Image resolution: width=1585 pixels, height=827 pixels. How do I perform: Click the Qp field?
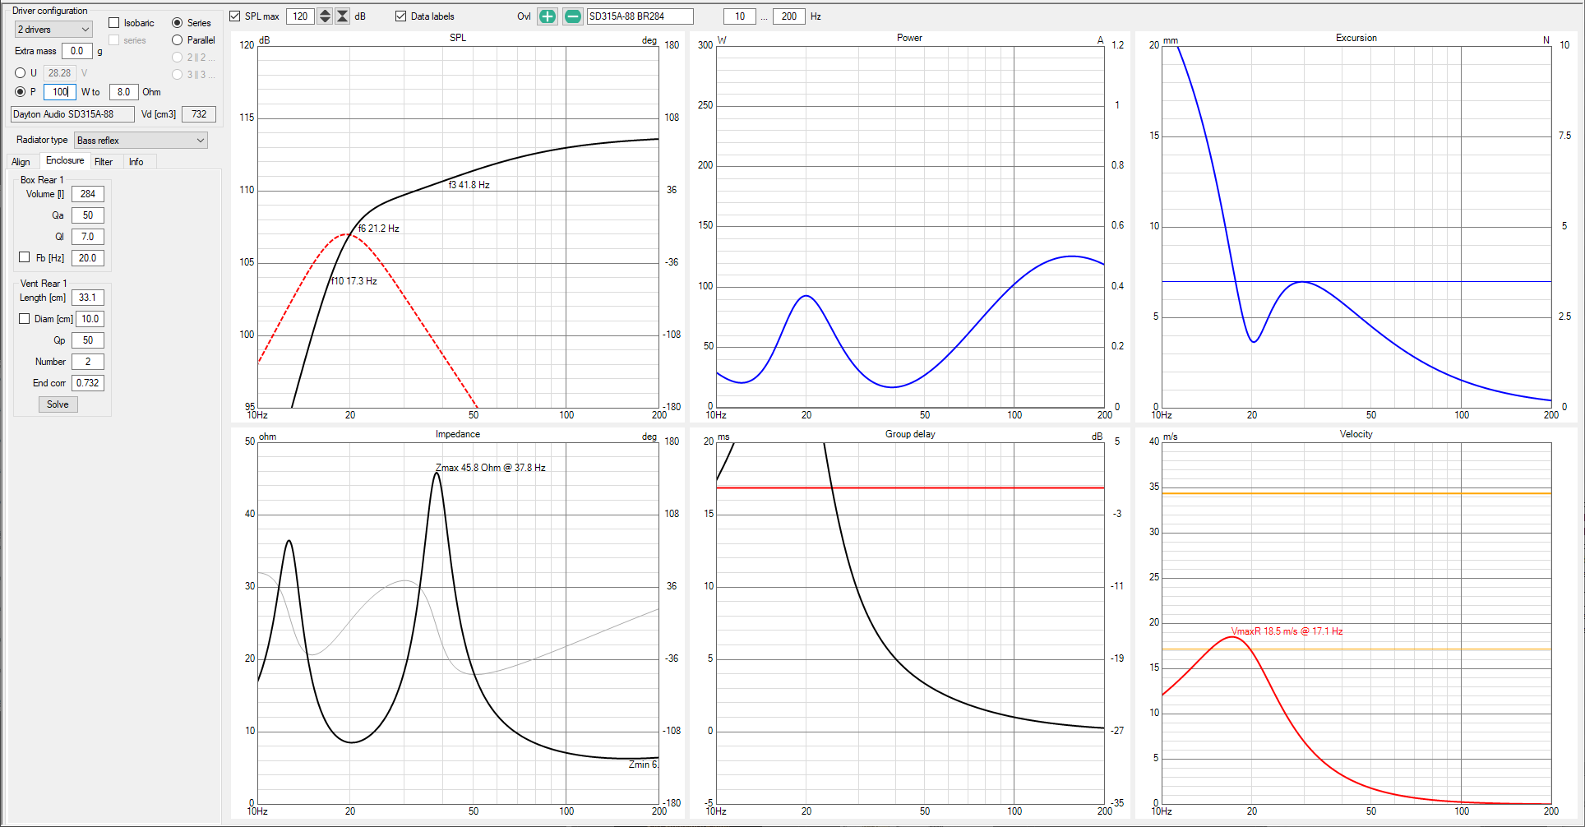click(88, 340)
